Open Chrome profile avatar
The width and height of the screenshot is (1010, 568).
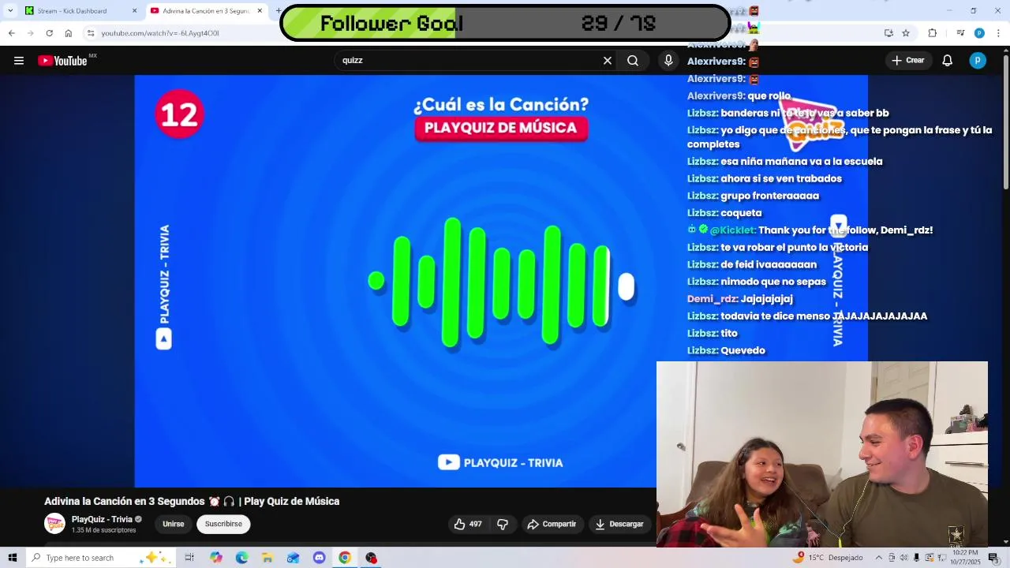point(979,33)
